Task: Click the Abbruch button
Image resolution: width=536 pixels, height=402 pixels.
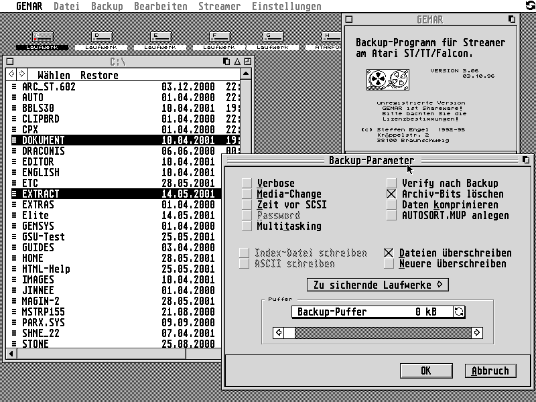Action: point(490,371)
